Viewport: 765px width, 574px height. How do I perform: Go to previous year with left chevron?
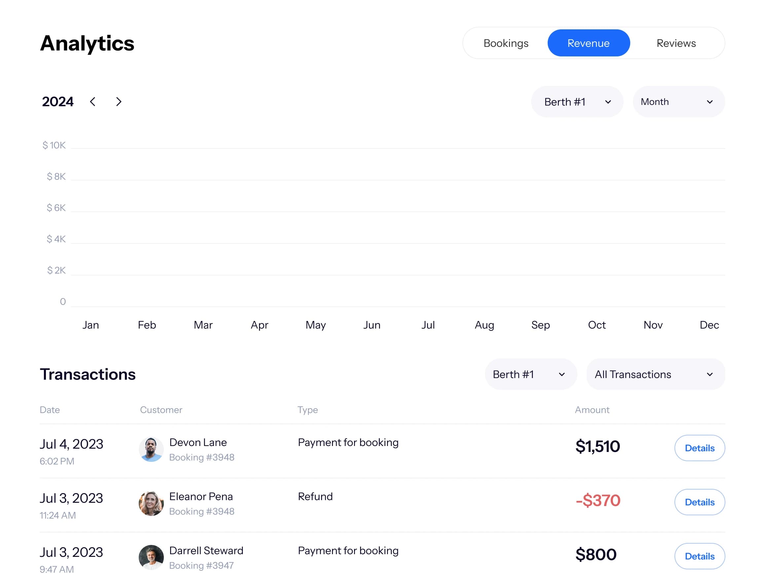(93, 102)
